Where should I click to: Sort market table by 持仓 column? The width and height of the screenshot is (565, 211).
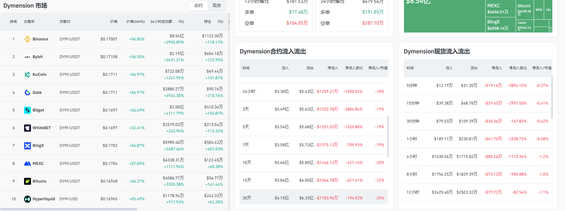208,21
